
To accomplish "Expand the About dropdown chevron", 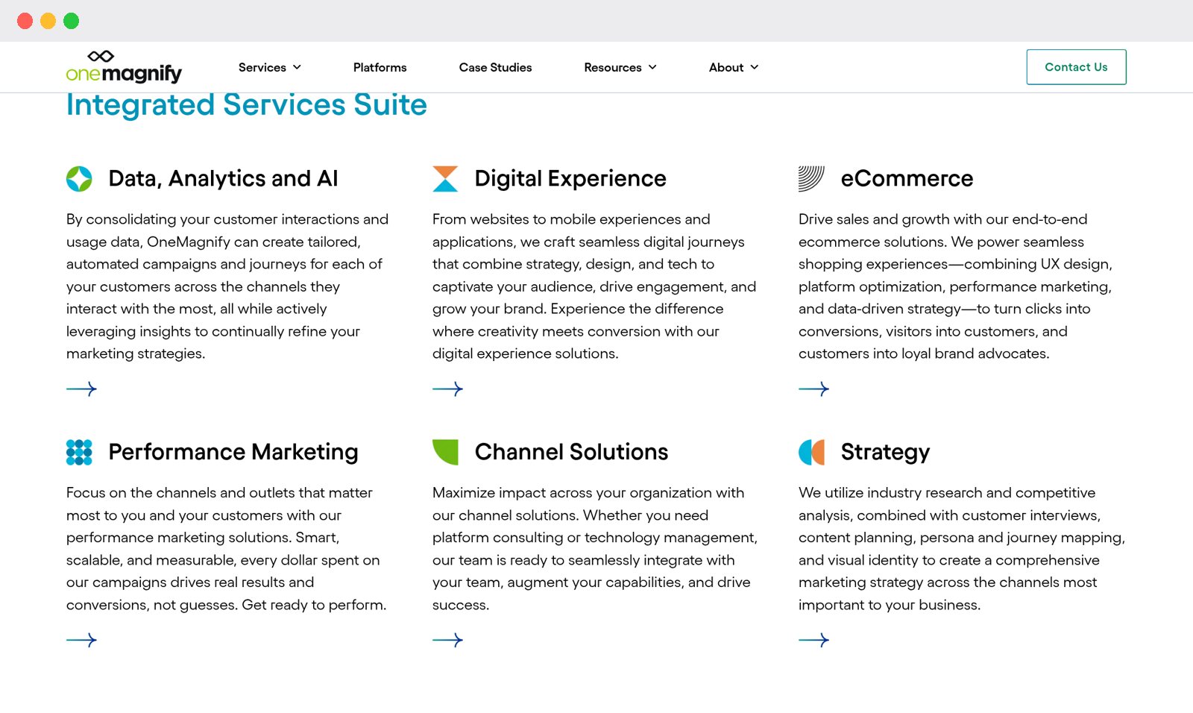I will tap(755, 67).
